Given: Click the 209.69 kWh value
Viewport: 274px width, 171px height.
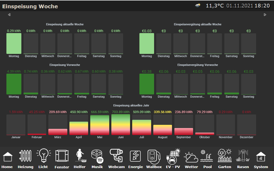Looking at the screenshot, I should [x=58, y=112].
